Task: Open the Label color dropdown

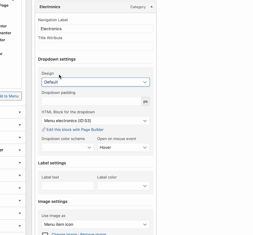Action: 123,186
